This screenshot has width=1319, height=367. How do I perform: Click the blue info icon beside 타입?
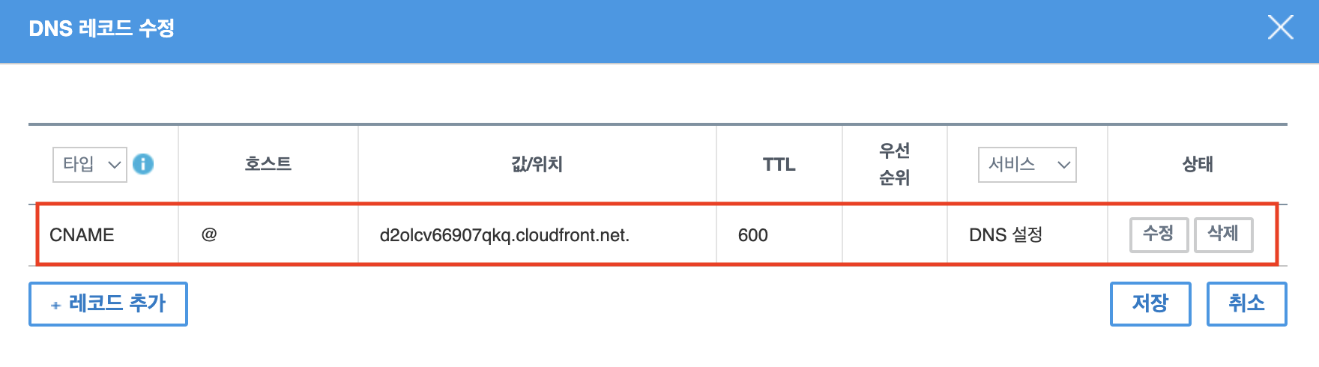tap(143, 164)
